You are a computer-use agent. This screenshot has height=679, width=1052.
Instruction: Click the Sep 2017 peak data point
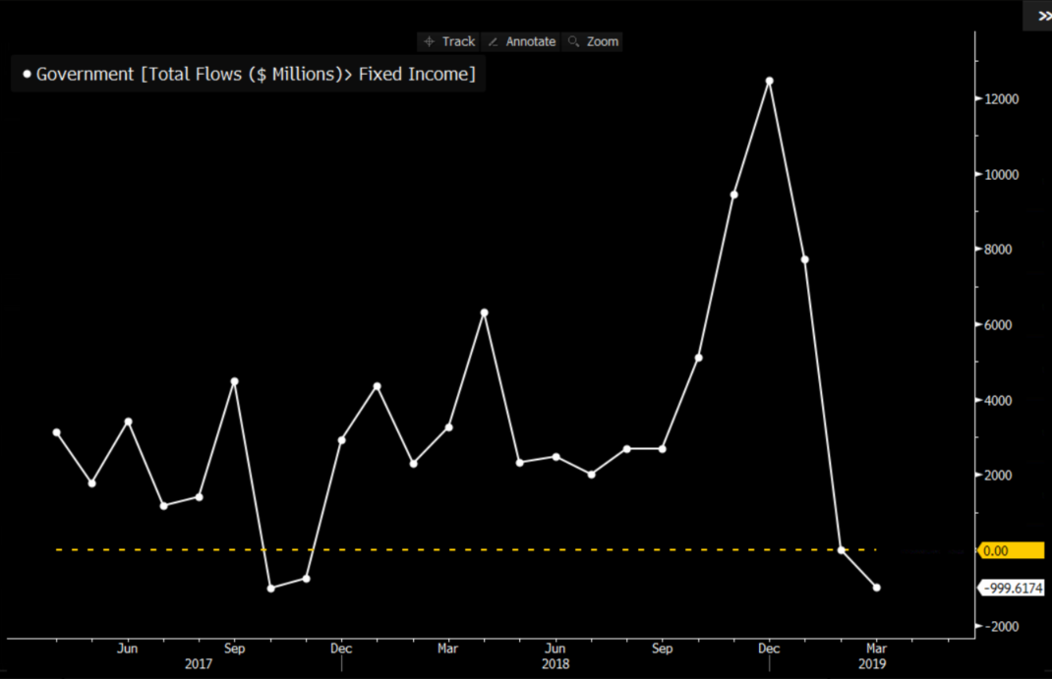pyautogui.click(x=234, y=381)
